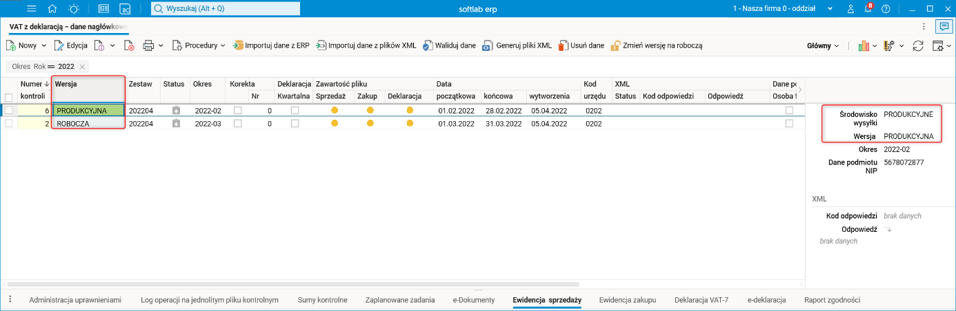Screen dimensions: 956x311
Task: Open help via the question mark icon
Action: tap(886, 9)
